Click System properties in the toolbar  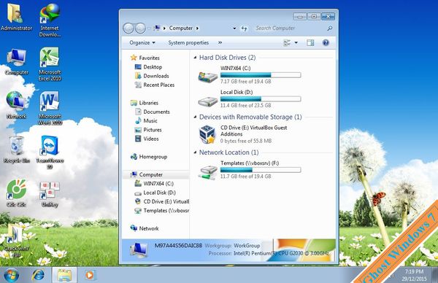pyautogui.click(x=188, y=43)
